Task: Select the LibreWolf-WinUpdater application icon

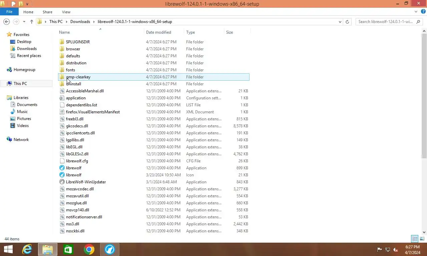Action: pyautogui.click(x=62, y=182)
